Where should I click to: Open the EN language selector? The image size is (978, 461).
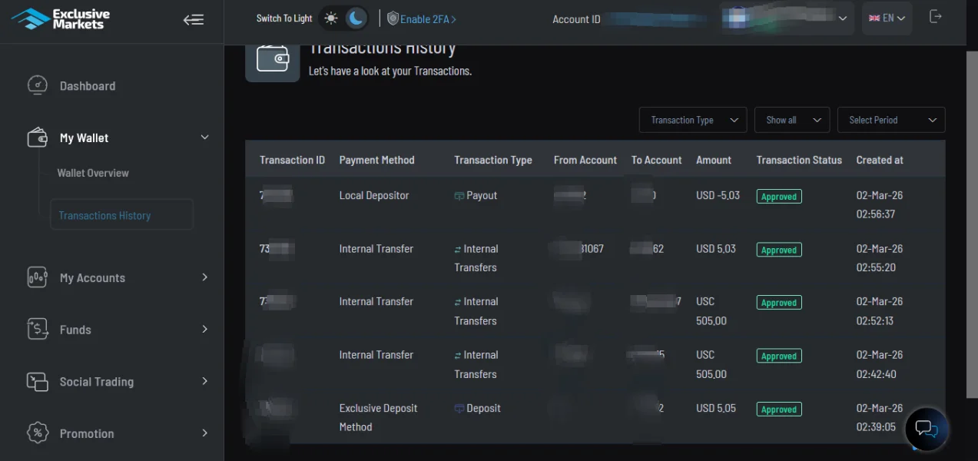pyautogui.click(x=887, y=18)
